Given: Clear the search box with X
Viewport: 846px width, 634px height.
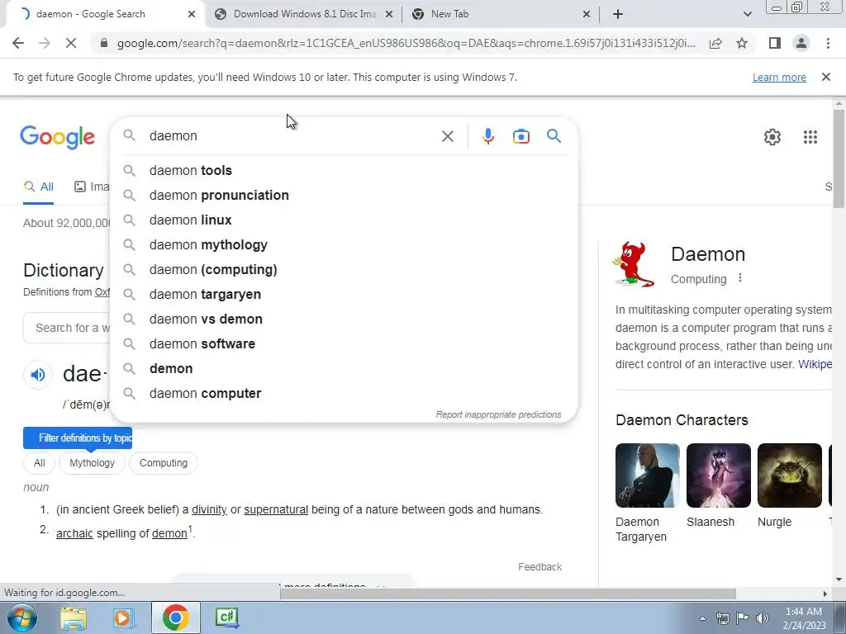Looking at the screenshot, I should click(447, 136).
